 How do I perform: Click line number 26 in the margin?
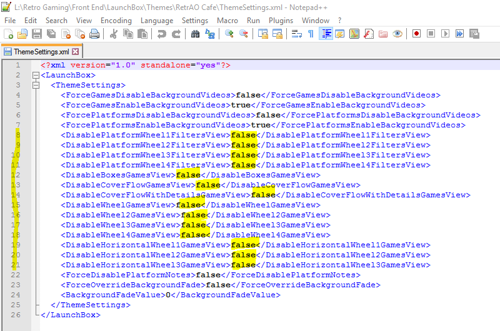15,315
